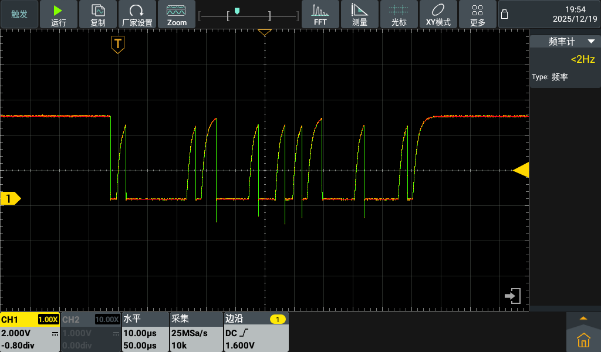
Task: Expand the bottom panel with up arrow
Action: 583,318
